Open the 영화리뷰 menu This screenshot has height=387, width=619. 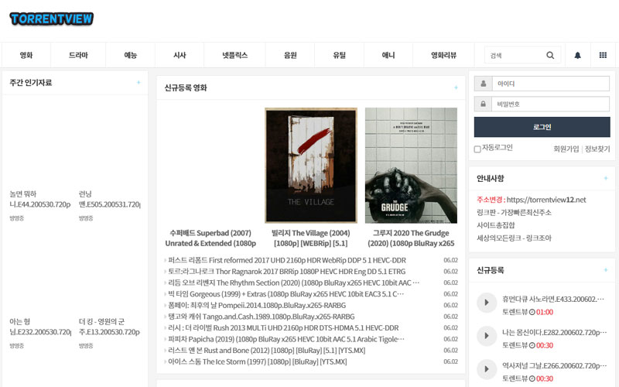click(x=443, y=55)
